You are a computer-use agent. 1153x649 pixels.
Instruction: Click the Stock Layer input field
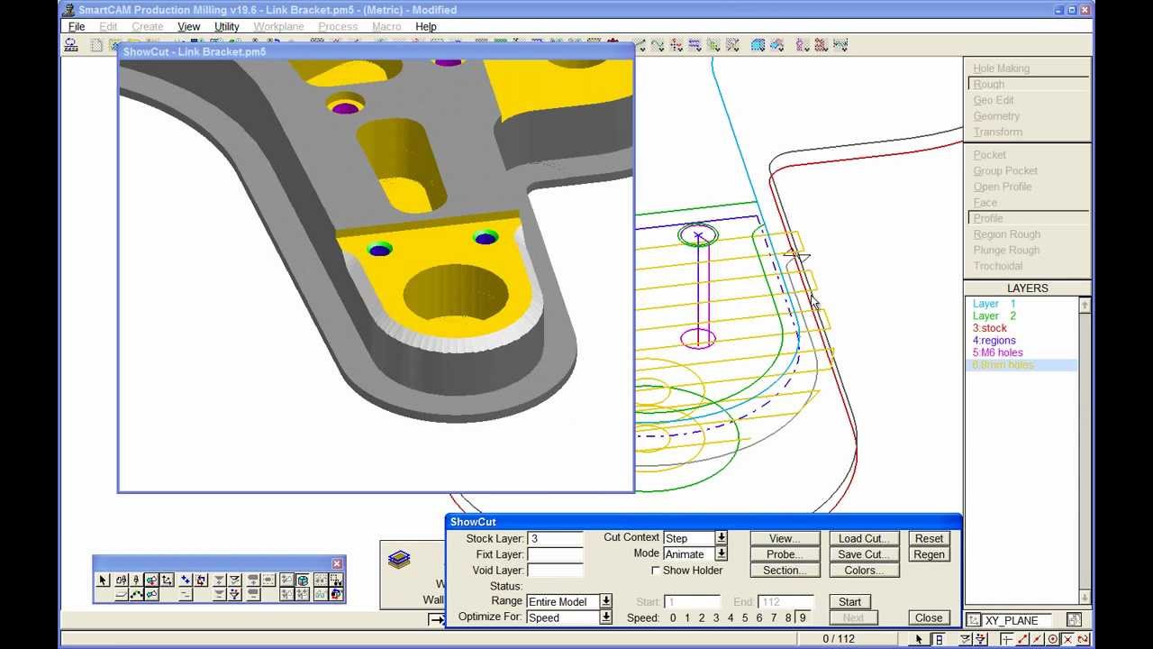555,538
